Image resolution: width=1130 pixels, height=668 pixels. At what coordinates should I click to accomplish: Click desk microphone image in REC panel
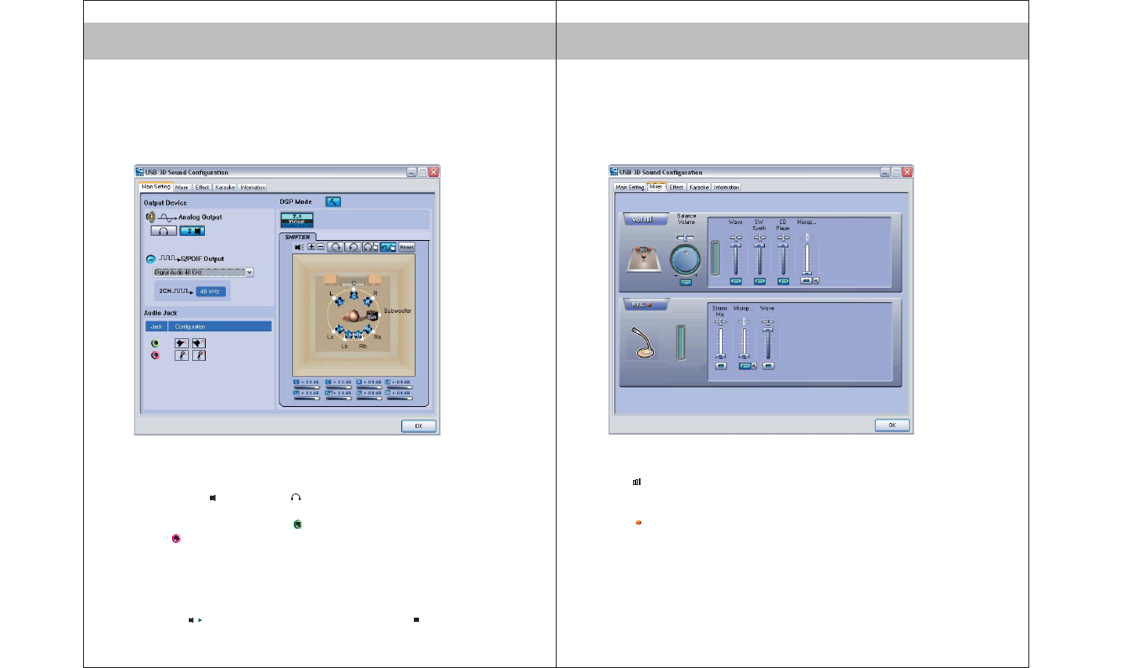pyautogui.click(x=644, y=342)
